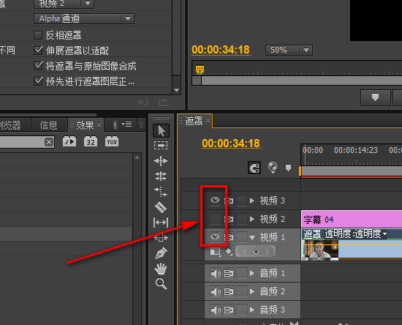Select the Razor tool

click(x=161, y=207)
